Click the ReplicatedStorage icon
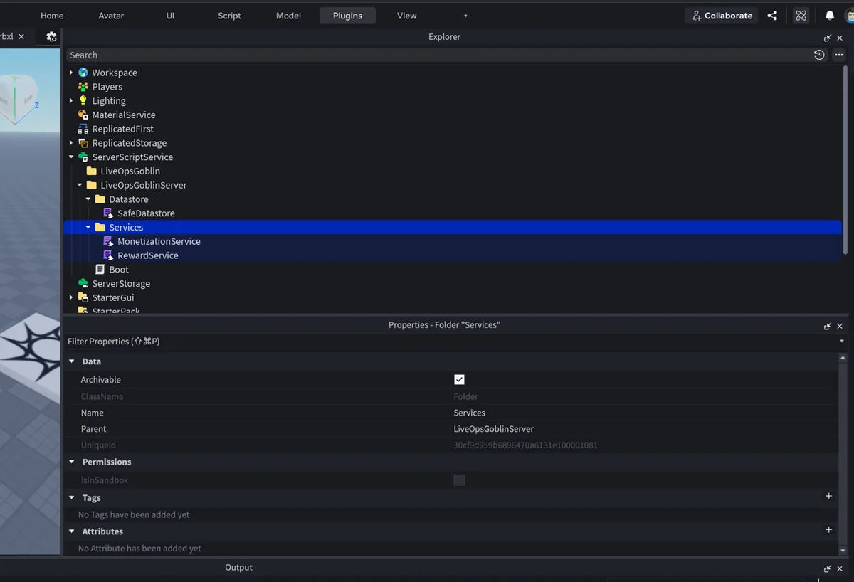The image size is (854, 582). (83, 143)
